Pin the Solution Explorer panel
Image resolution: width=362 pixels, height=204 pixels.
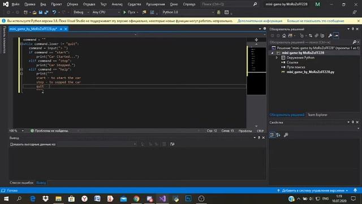pyautogui.click(x=353, y=29)
